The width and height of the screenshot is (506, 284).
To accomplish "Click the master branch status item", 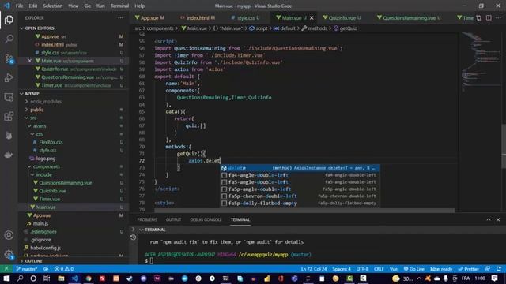I will click(26, 269).
